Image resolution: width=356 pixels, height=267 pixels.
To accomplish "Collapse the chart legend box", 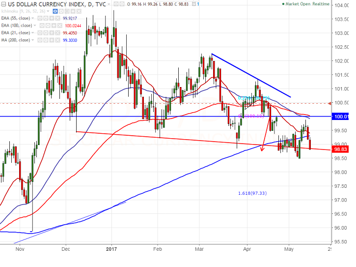I will (x=3, y=4).
